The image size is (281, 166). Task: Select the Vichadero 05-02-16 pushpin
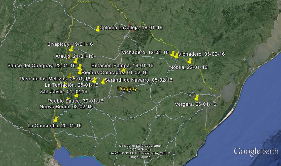tap(176, 55)
